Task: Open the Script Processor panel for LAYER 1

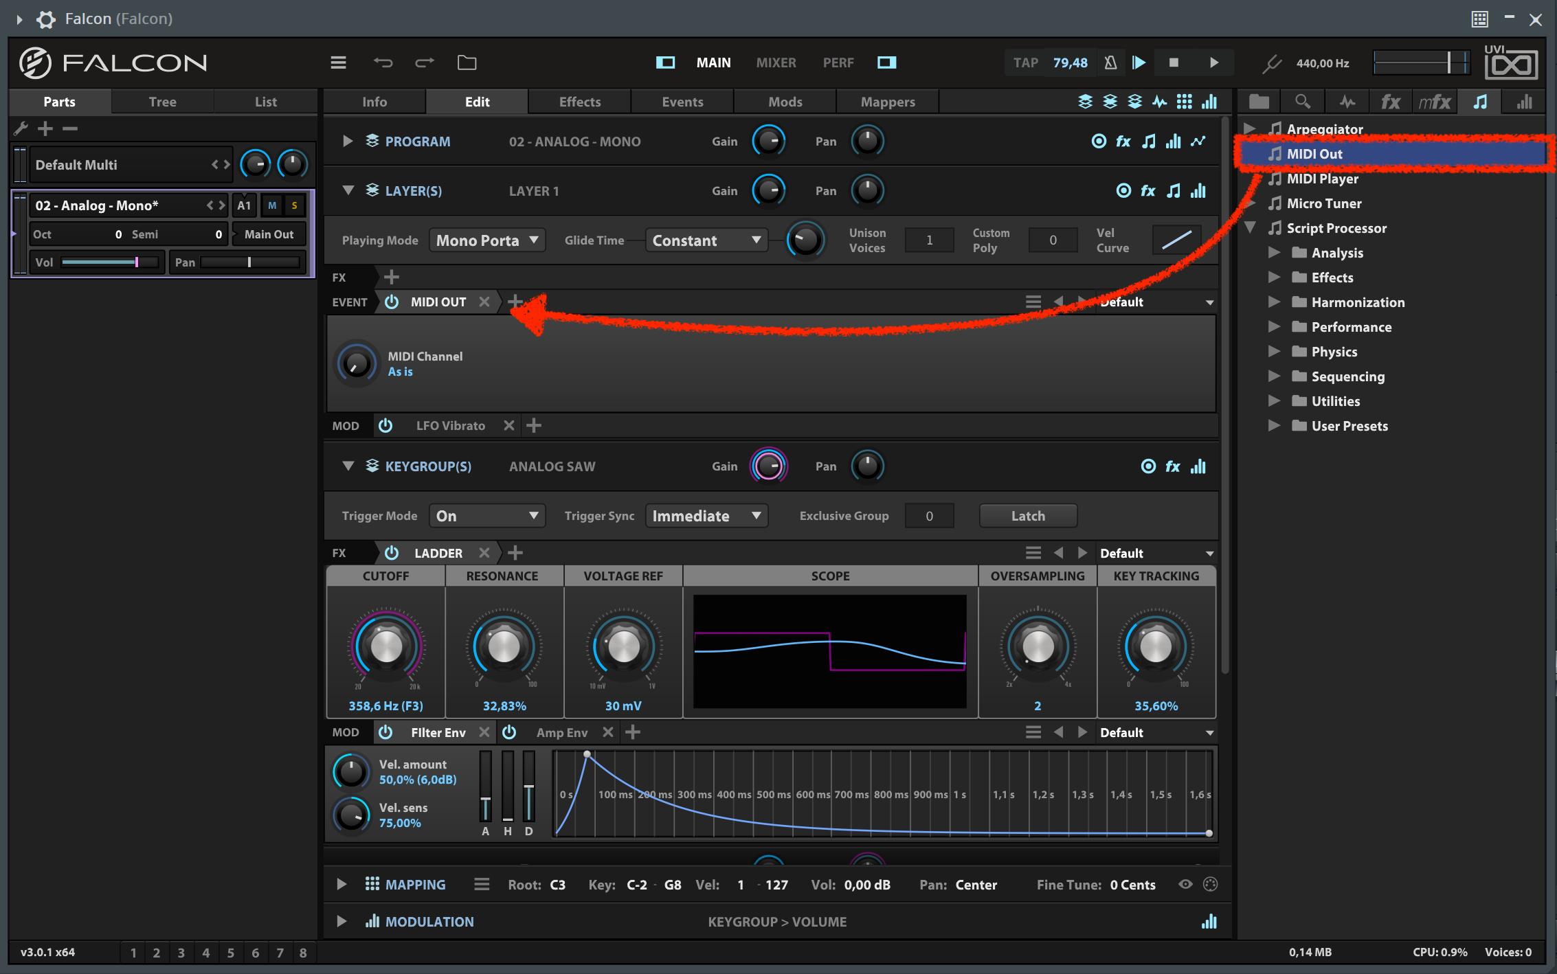Action: coord(1174,190)
